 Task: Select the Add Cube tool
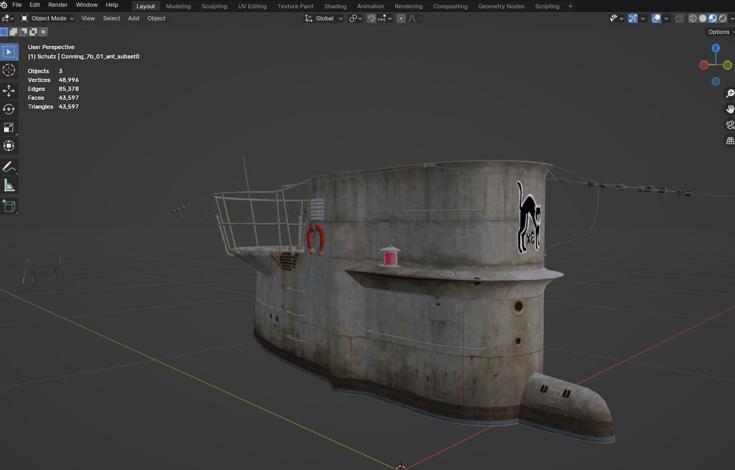[9, 206]
